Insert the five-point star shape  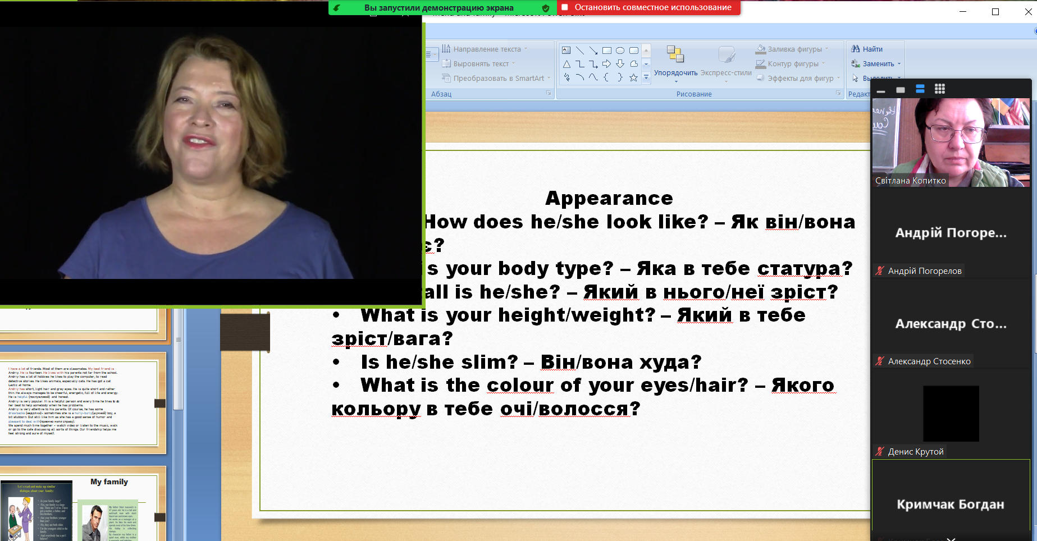pyautogui.click(x=634, y=77)
